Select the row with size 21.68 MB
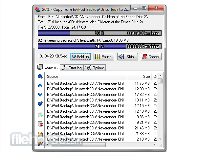This screenshot has height=156, width=197. (x=101, y=133)
